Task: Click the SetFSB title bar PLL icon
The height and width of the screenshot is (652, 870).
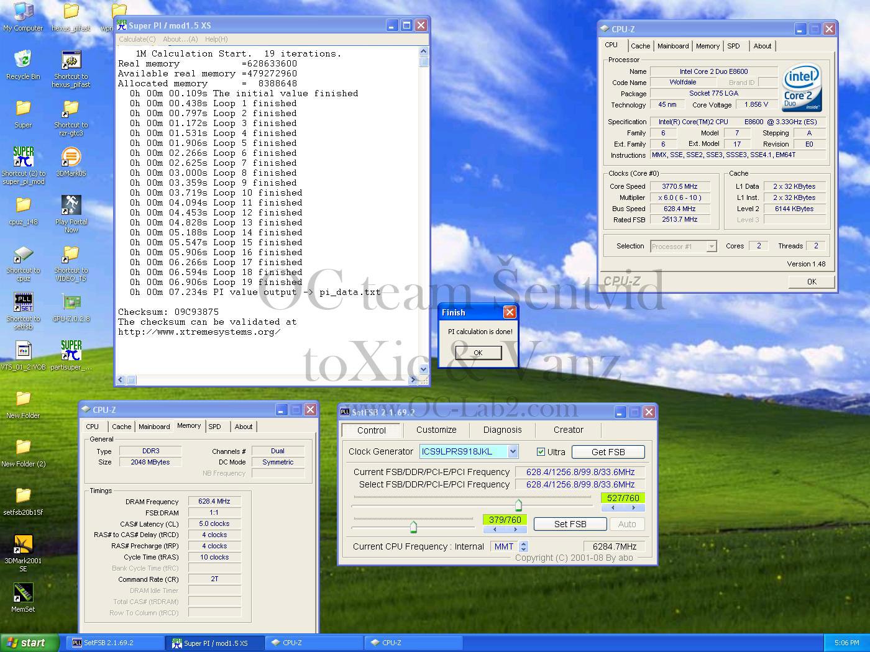Action: coord(345,412)
